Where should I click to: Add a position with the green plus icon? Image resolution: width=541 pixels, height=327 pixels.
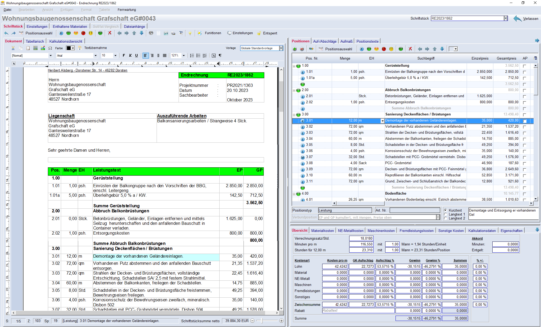click(295, 49)
